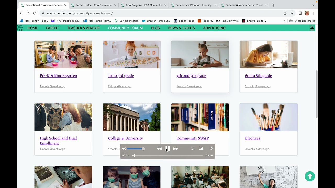
Task: Toggle picture-in-picture mode icon
Action: click(x=201, y=149)
